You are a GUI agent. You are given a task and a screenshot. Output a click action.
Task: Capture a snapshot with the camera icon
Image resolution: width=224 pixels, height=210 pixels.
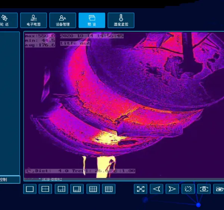(204, 189)
